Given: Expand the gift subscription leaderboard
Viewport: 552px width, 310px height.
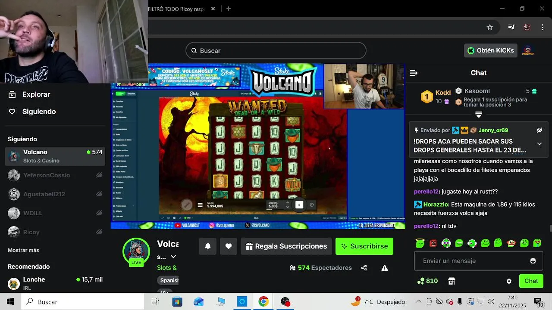Looking at the screenshot, I should pos(478,115).
